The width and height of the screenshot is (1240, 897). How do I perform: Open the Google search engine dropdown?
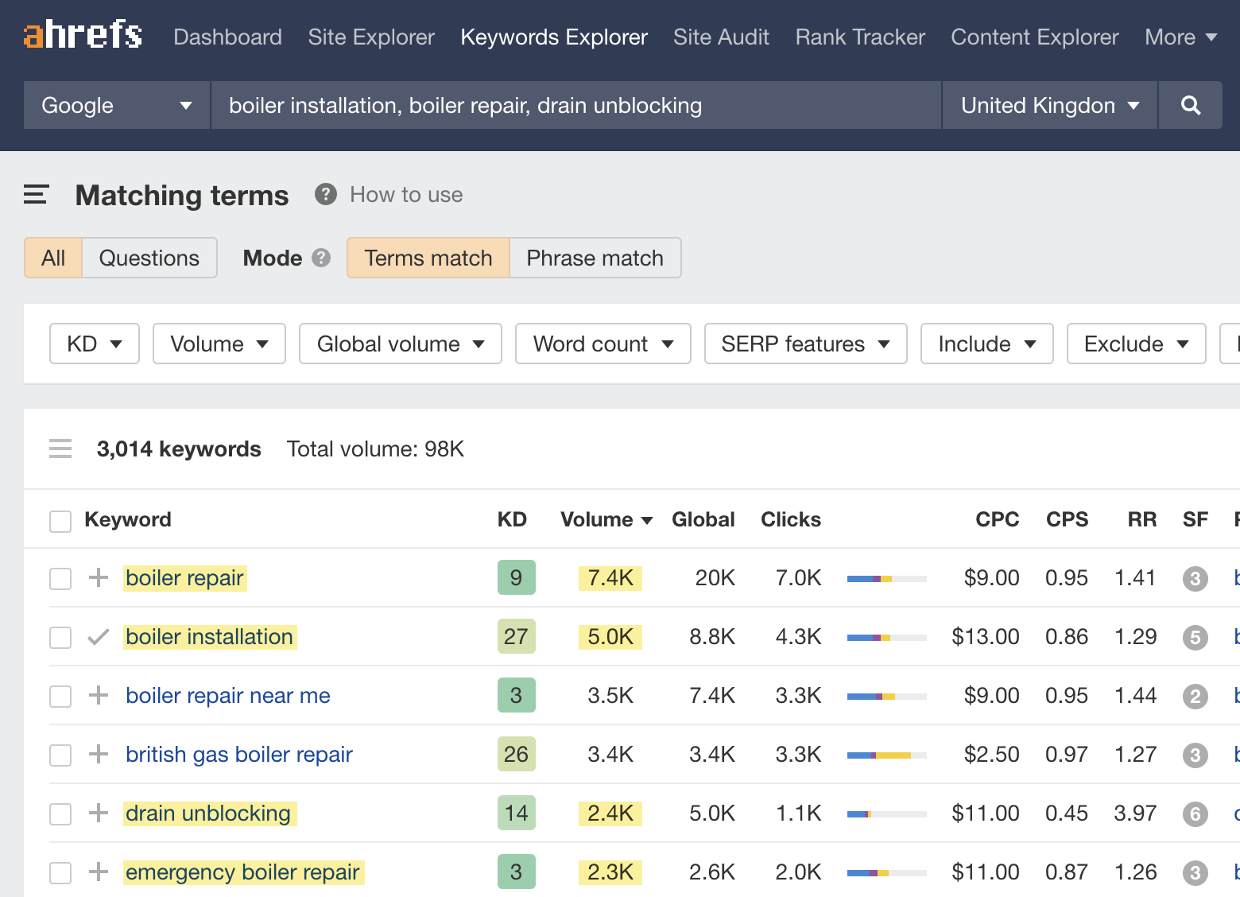tap(115, 105)
